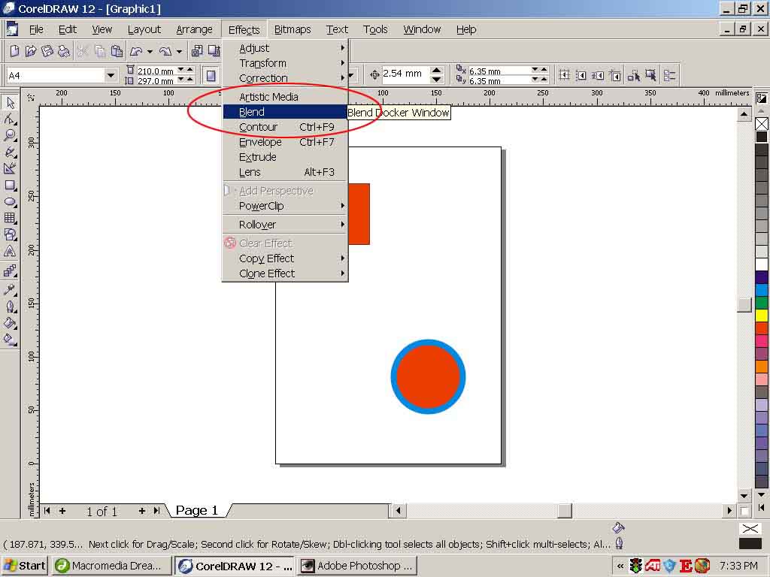
Task: Select the Smart Drawing tool
Action: pos(10,168)
